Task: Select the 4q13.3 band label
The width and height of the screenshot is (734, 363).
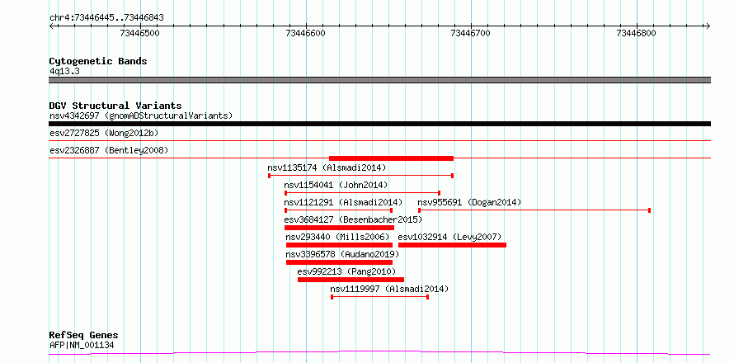Action: pos(64,71)
